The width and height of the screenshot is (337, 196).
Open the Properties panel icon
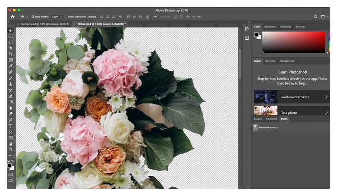(x=247, y=38)
